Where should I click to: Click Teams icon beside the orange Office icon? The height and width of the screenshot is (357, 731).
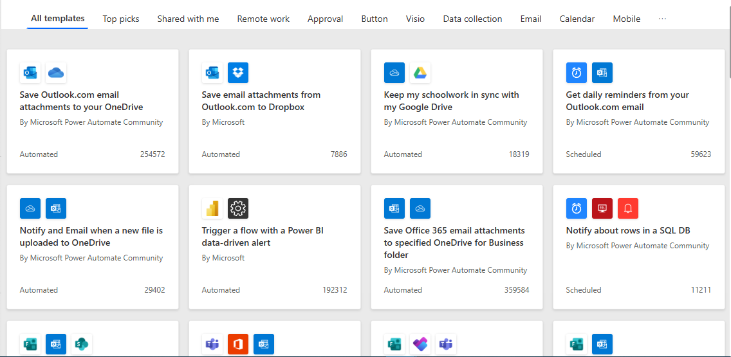212,344
